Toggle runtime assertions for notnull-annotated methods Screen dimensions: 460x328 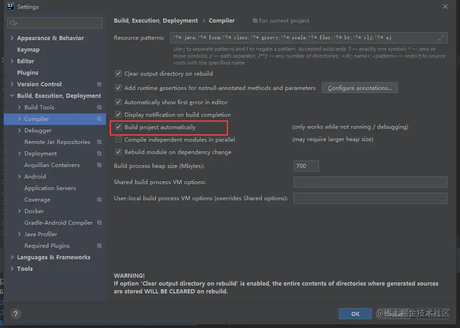118,88
